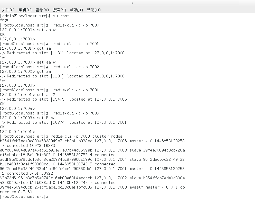Viewport: 255px width, 205px height.
Task: Click the timestamp "1445853129247"
Action: pyautogui.click(x=72, y=183)
